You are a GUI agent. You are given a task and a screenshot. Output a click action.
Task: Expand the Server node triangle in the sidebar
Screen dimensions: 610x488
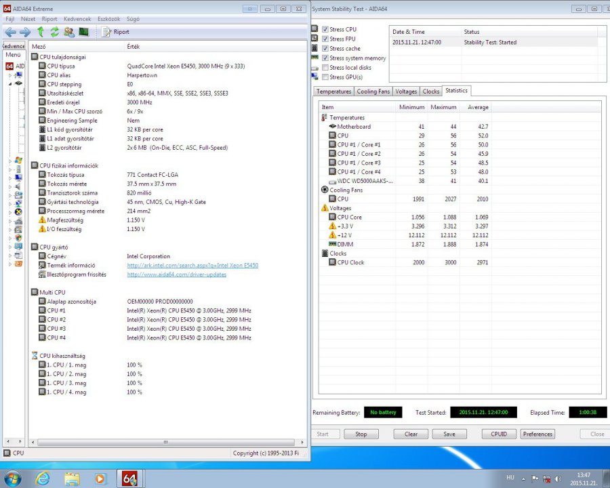point(10,169)
